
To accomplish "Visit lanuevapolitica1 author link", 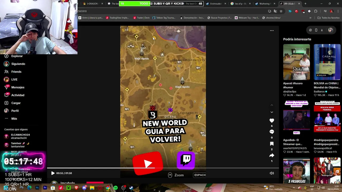I will [323, 148].
